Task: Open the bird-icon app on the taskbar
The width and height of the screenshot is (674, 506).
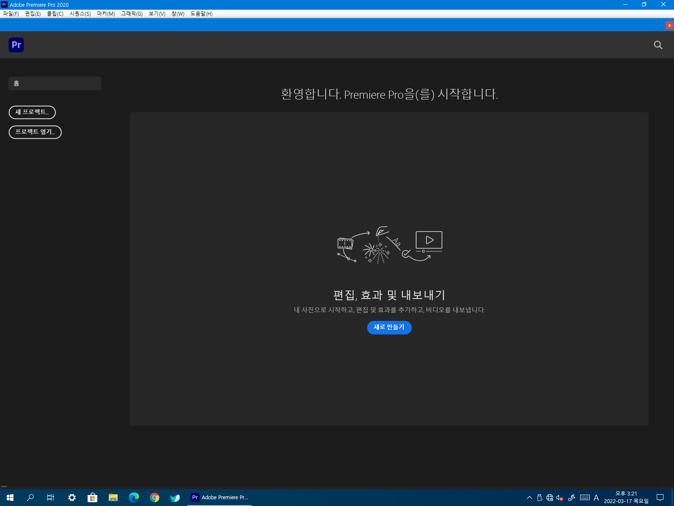Action: click(175, 498)
